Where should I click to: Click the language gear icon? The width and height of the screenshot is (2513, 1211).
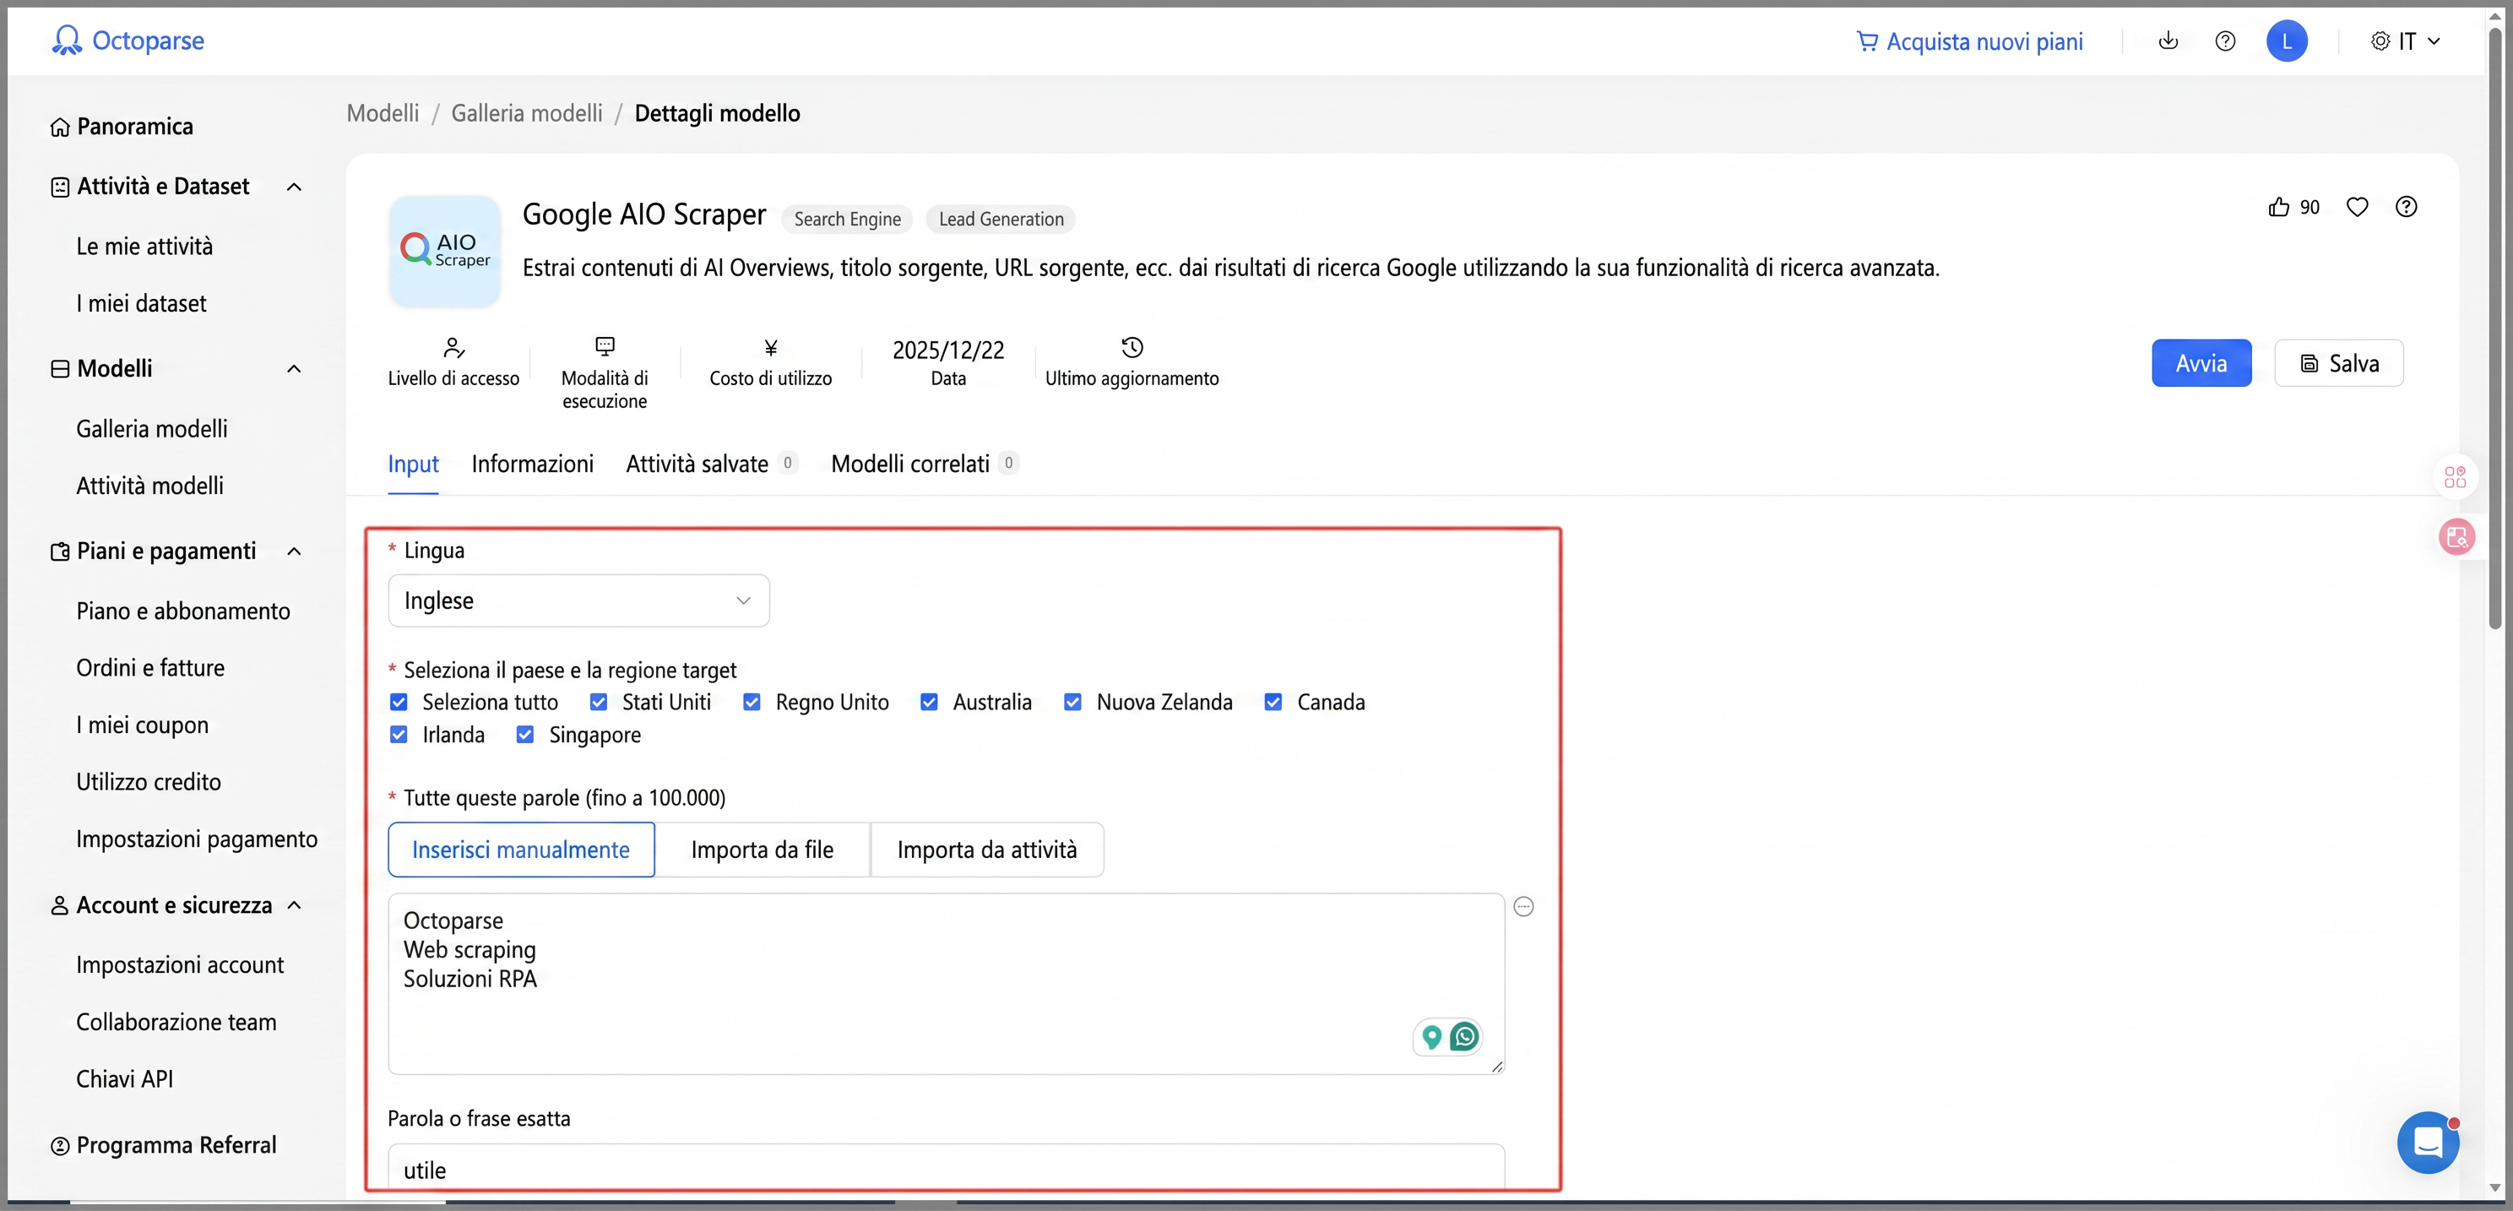pyautogui.click(x=2380, y=41)
